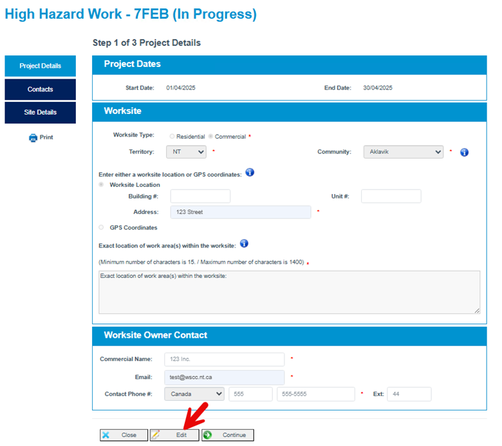Click info icon next to GPS coordinates prompt

tap(250, 173)
